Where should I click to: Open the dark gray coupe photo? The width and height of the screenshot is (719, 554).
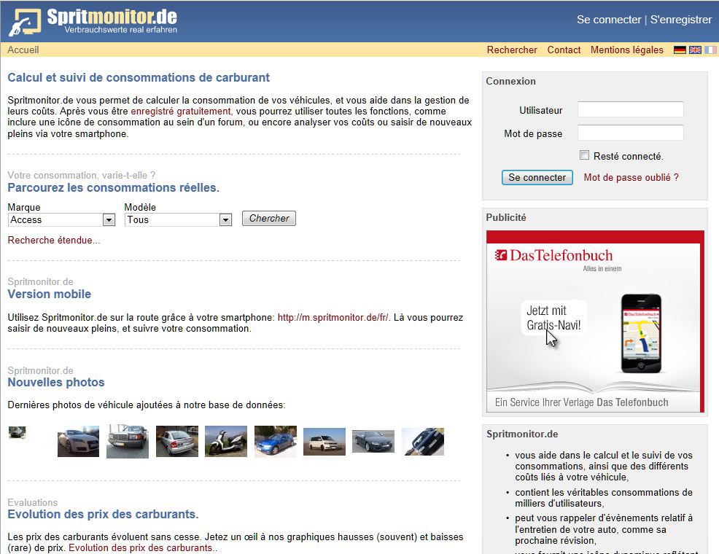tap(373, 441)
